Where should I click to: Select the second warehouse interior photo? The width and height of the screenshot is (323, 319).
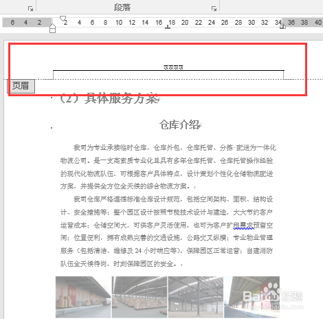[x=140, y=297]
